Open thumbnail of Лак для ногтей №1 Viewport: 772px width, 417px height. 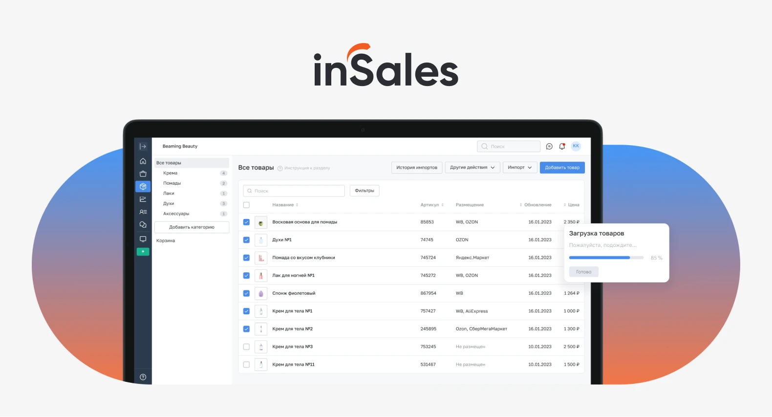[261, 276]
